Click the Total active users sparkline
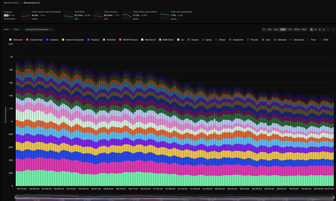Viewport: 336px width, 201px height. click(127, 15)
